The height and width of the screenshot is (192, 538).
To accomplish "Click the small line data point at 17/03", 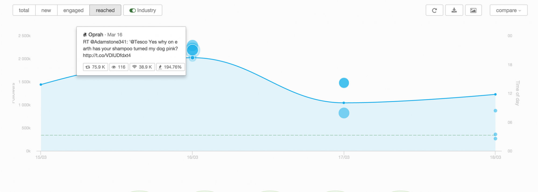I will pyautogui.click(x=344, y=103).
